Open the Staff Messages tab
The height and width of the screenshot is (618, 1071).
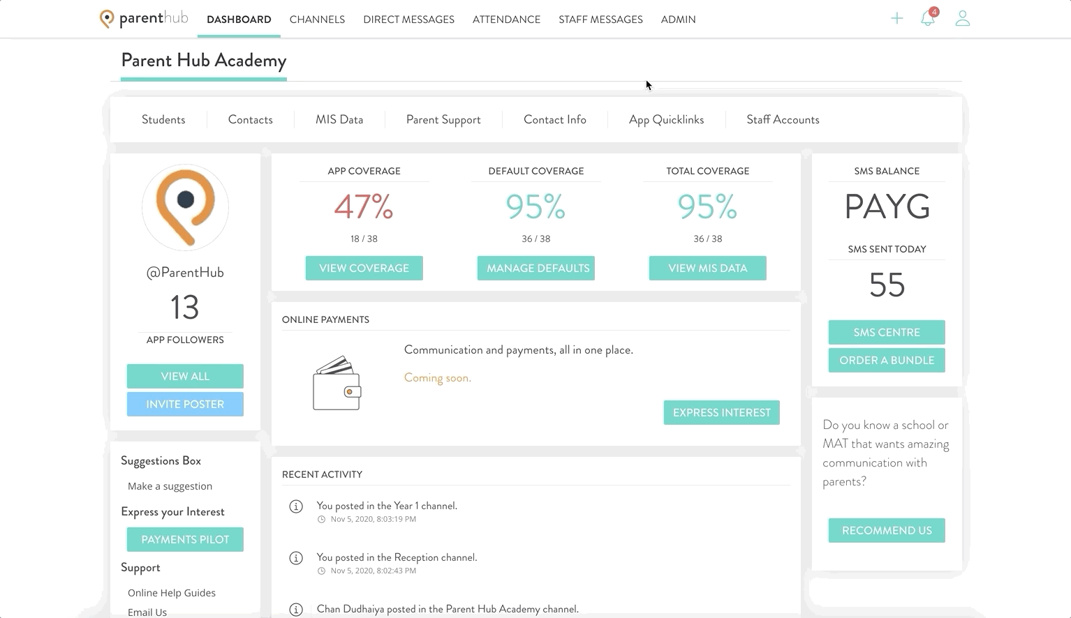click(x=600, y=20)
